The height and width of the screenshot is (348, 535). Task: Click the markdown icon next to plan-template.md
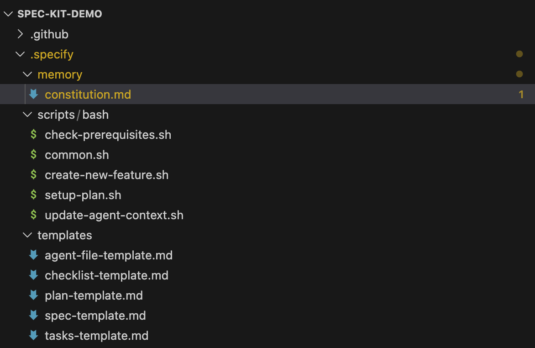[33, 295]
